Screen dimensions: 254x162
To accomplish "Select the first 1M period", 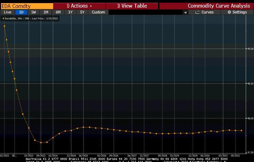I will click(46, 12).
